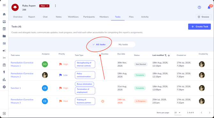Click the Termination of employment tag

point(85,91)
